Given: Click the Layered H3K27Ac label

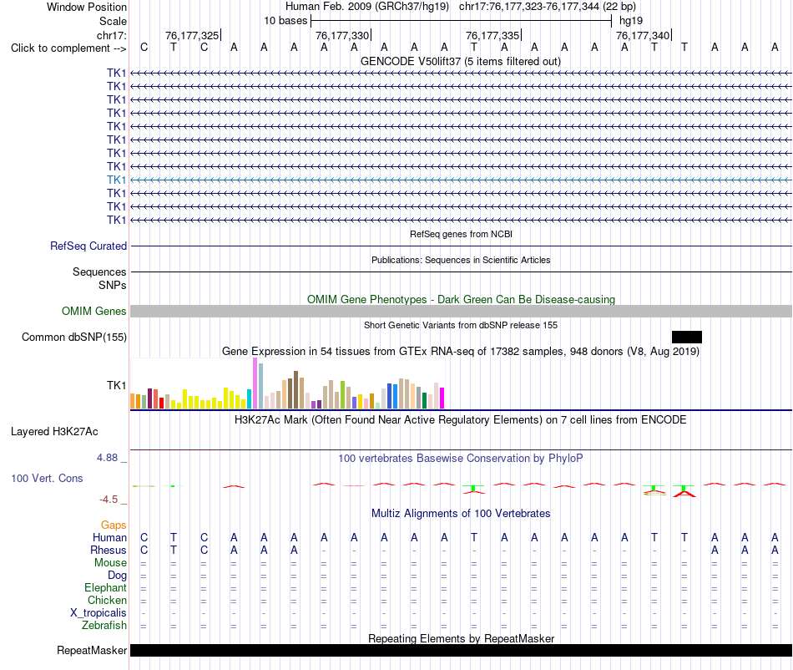Looking at the screenshot, I should [54, 432].
